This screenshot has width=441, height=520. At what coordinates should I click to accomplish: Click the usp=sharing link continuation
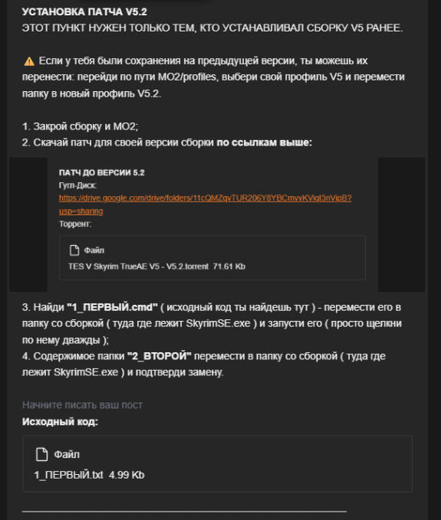coord(81,211)
